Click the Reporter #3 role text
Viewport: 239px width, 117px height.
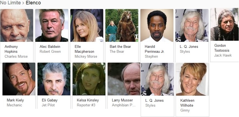click(86, 105)
